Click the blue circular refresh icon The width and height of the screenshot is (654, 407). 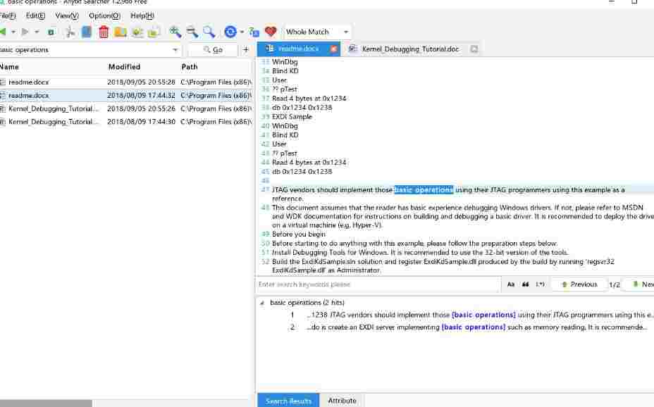click(230, 32)
